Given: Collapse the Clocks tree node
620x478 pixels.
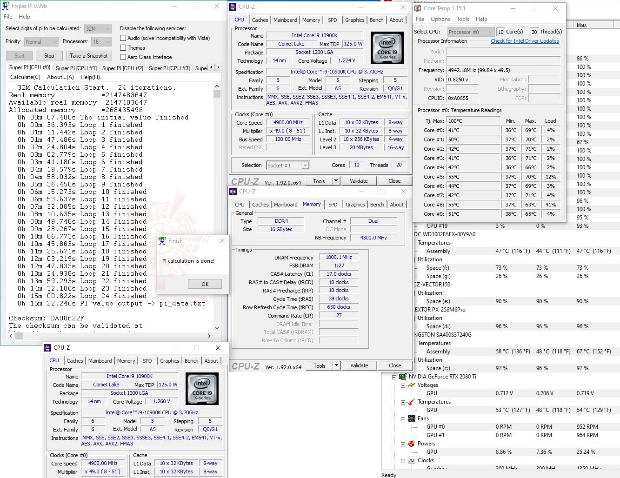Looking at the screenshot, I should 403,461.
